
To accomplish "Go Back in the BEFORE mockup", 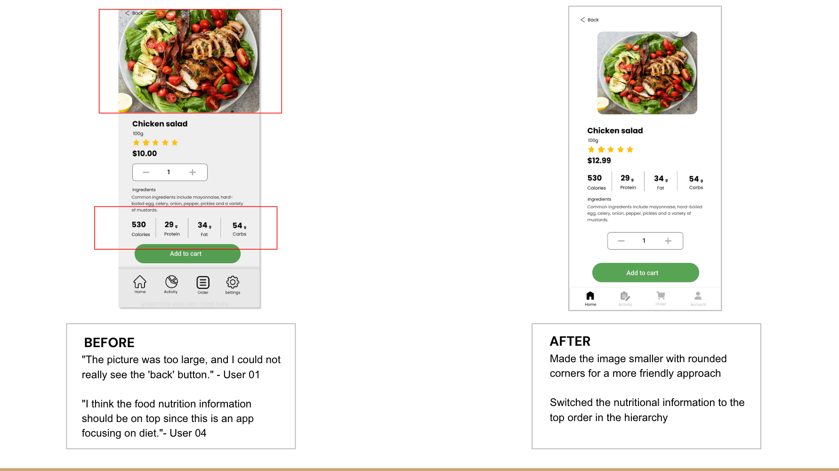I will [x=134, y=13].
